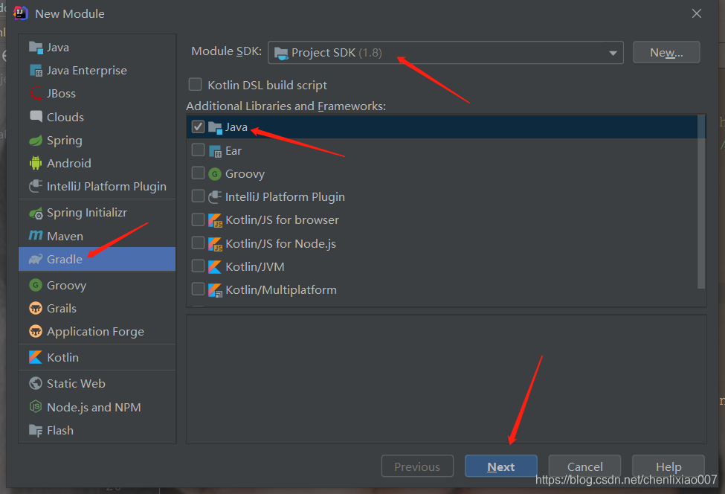
Task: Click the IntelliJ IDEA logo in title bar
Action: [x=21, y=13]
